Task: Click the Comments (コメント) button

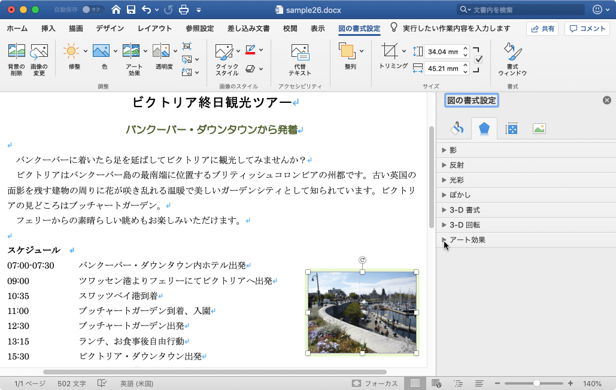Action: 588,29
